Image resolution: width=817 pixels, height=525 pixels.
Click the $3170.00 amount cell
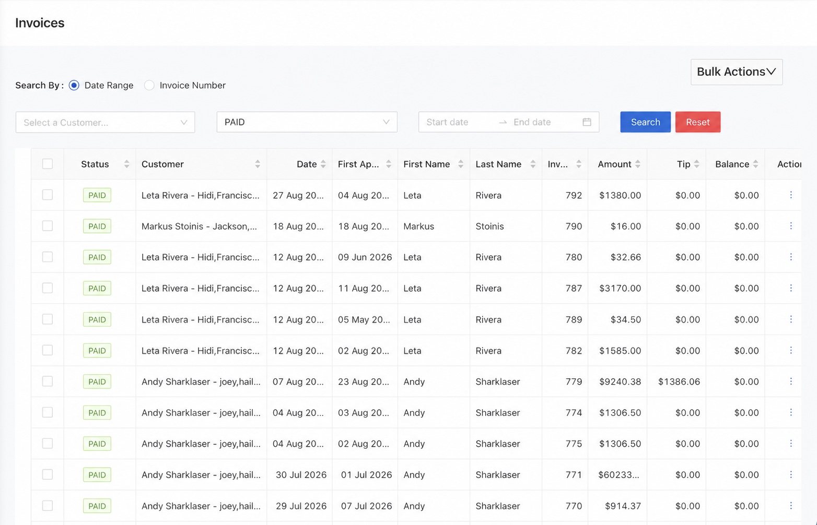coord(617,288)
